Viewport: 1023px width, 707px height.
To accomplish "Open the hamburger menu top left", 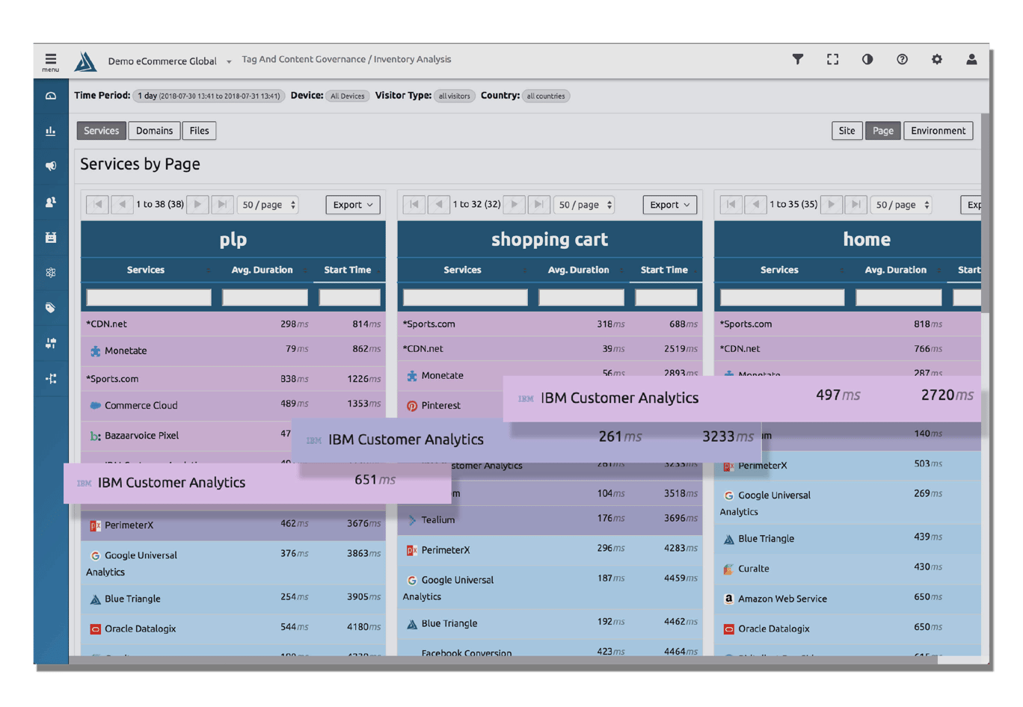I will coord(51,59).
